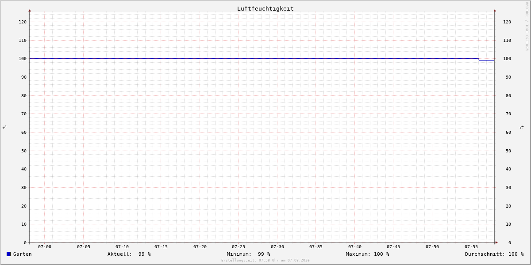
Task: Click the 07:30 time axis label
Action: pyautogui.click(x=277, y=247)
